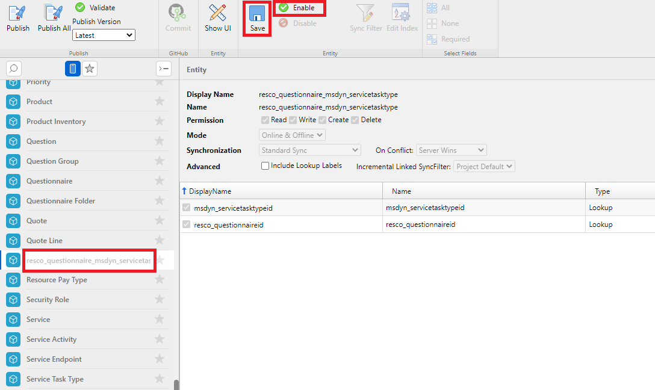The width and height of the screenshot is (655, 390).
Task: Open the Incremental Linked SyncFilter dropdown
Action: coord(484,166)
